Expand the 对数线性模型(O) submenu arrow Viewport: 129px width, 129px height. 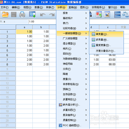pos(86,59)
